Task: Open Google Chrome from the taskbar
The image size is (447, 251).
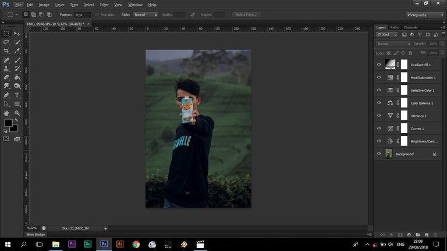Action: click(x=136, y=244)
